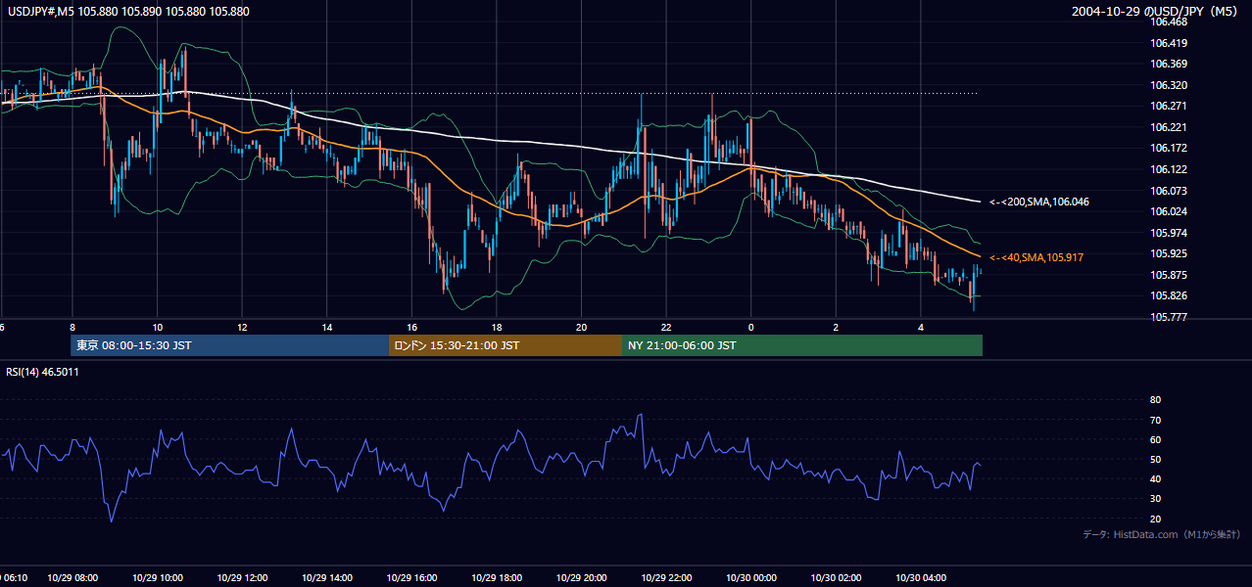
Task: Click the RSI(14) 46.5011 indicator label
Action: pos(42,372)
